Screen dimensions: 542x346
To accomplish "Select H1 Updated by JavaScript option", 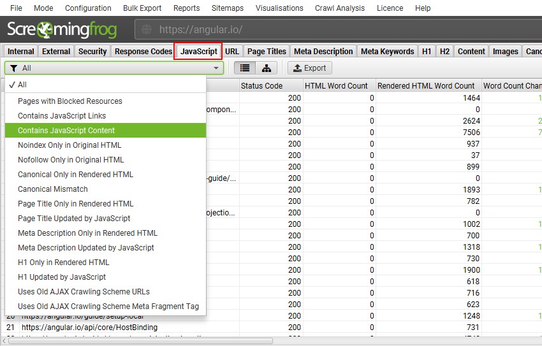I will [62, 277].
